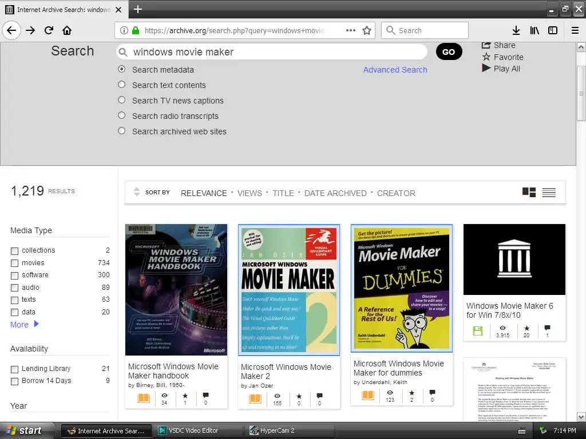
Task: Select the Internet Archive Search browser tab
Action: tap(64, 9)
